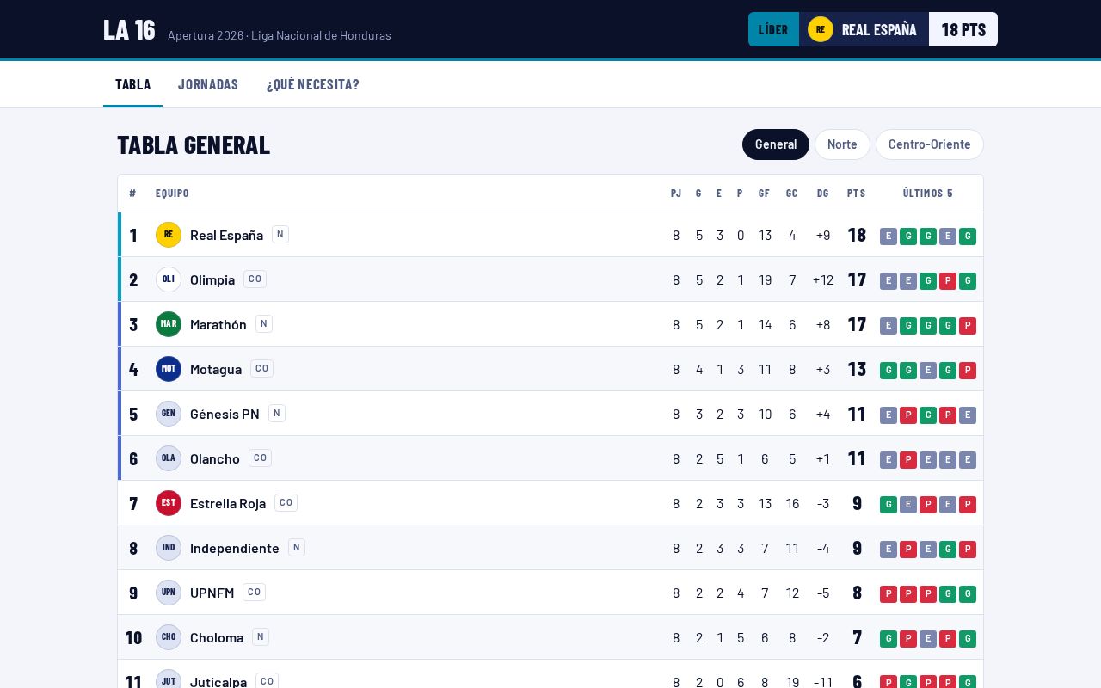Open Real España team name in table

point(226,235)
